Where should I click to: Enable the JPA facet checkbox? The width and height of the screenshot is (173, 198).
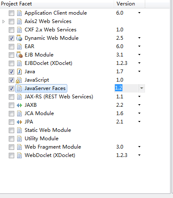(11, 122)
